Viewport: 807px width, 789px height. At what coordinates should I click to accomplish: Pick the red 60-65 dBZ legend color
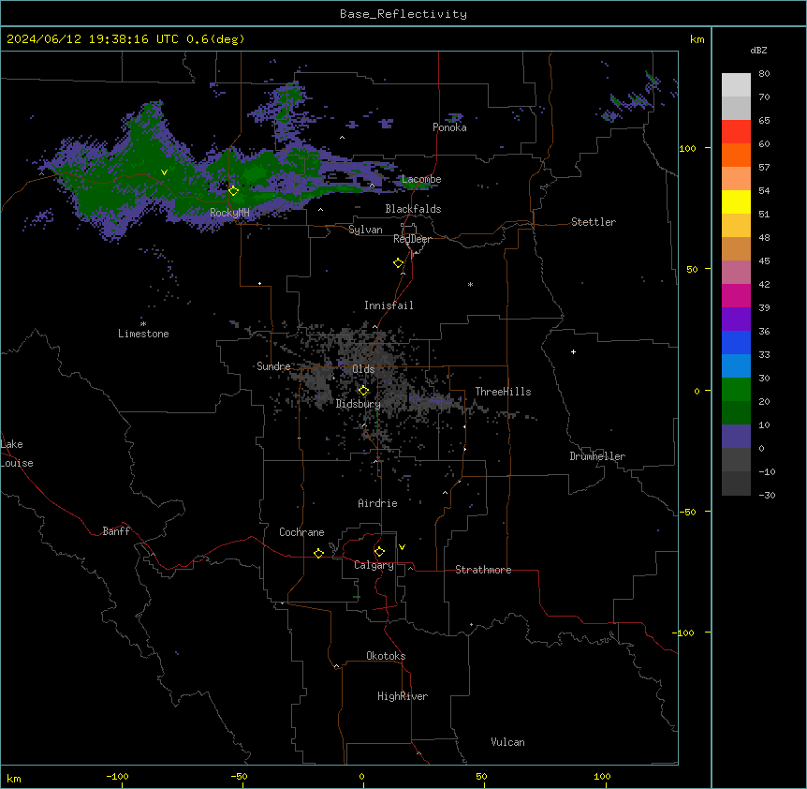(x=736, y=131)
